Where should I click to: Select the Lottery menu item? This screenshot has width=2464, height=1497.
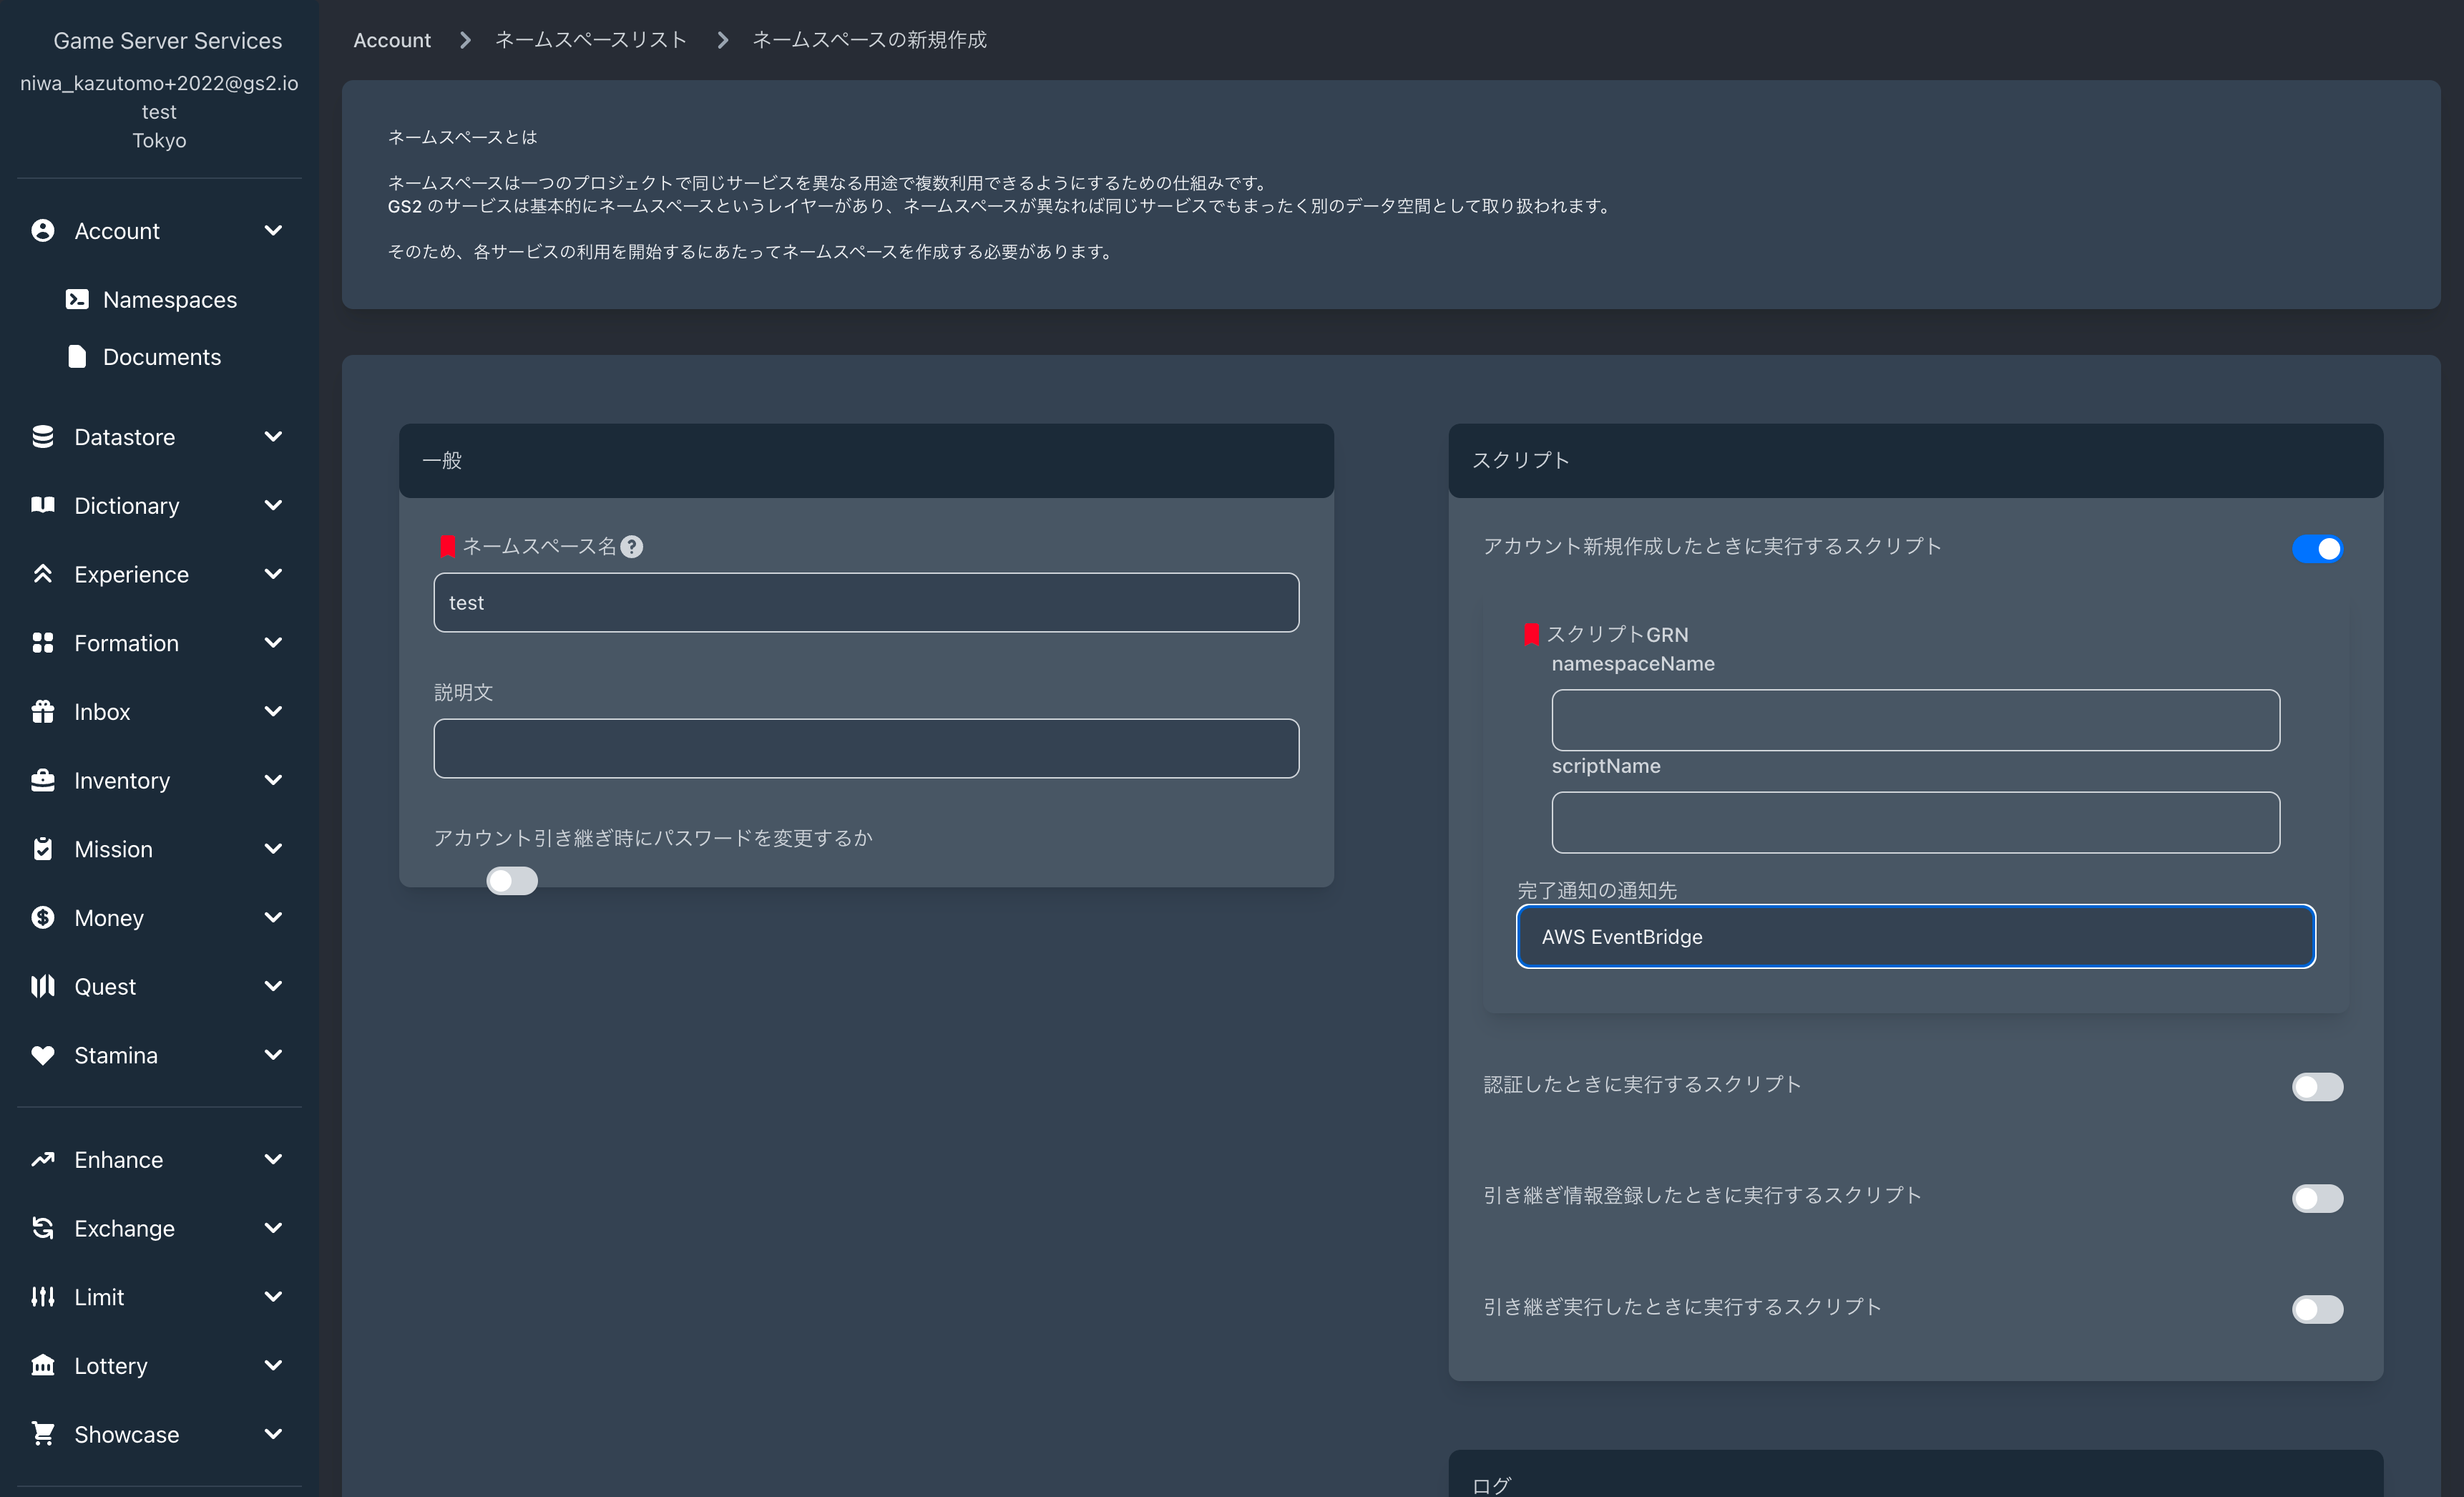tap(111, 1366)
